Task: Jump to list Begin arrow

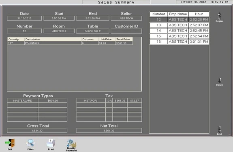Action: tap(219, 16)
